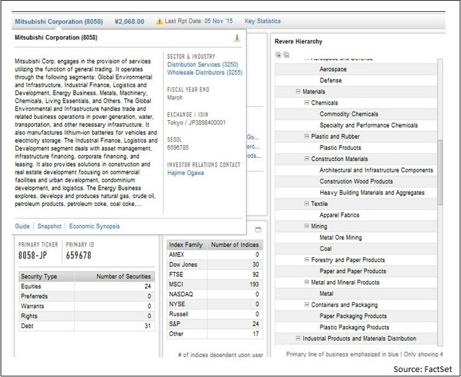Collapse the Construction Materials node
Screen dimensions: 461x377
(307, 159)
